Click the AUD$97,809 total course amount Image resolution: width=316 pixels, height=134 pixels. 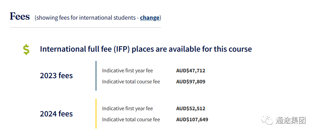[x=191, y=82]
